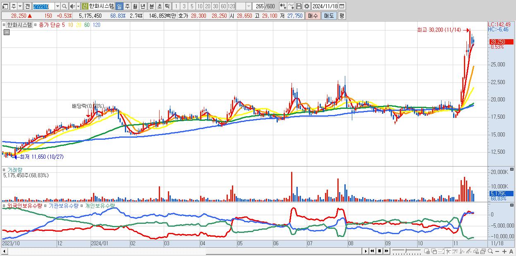
Task: Click the 120 moving average legend label
Action: (x=96, y=25)
